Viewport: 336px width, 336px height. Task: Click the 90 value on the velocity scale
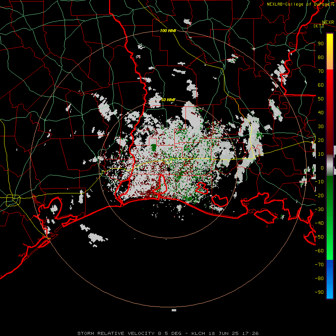(321, 44)
